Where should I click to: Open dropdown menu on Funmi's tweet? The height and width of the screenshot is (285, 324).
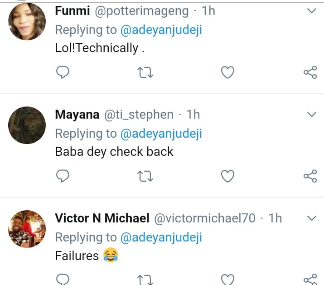(x=311, y=11)
